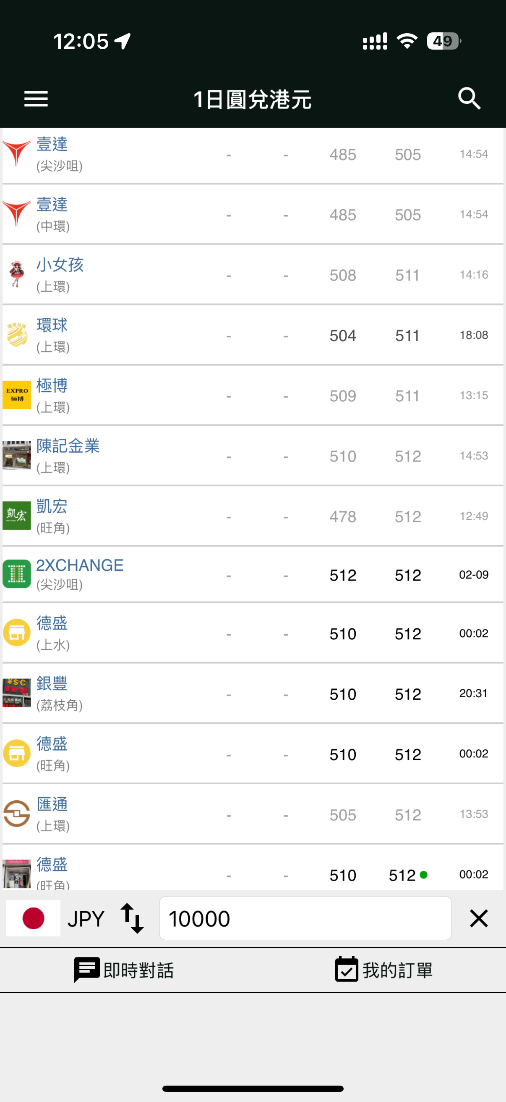Image resolution: width=506 pixels, height=1102 pixels.
Task: Tap the green status dot beside 512
Action: tap(424, 875)
